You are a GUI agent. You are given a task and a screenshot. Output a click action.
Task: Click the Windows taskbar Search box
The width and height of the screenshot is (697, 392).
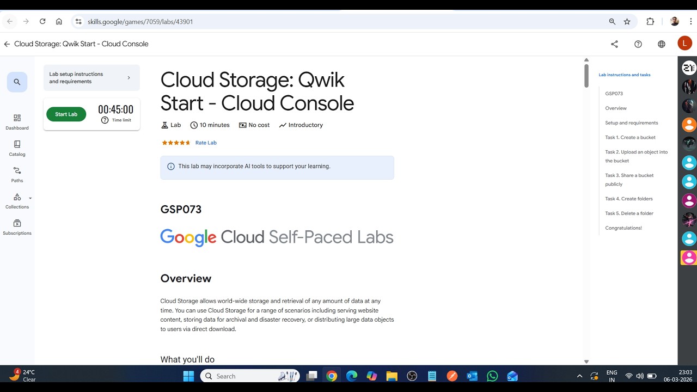250,376
